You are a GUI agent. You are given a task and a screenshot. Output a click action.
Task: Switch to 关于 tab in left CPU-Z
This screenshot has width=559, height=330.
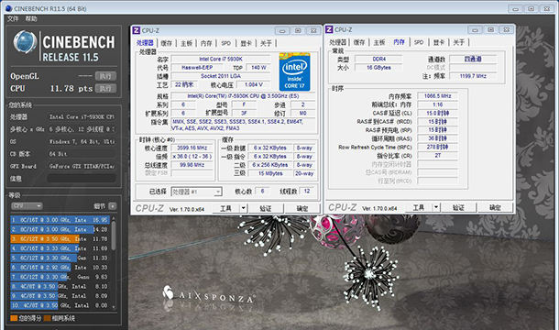(x=266, y=43)
